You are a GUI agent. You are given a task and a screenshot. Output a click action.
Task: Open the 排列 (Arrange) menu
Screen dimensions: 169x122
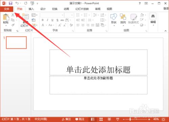coord(123,20)
